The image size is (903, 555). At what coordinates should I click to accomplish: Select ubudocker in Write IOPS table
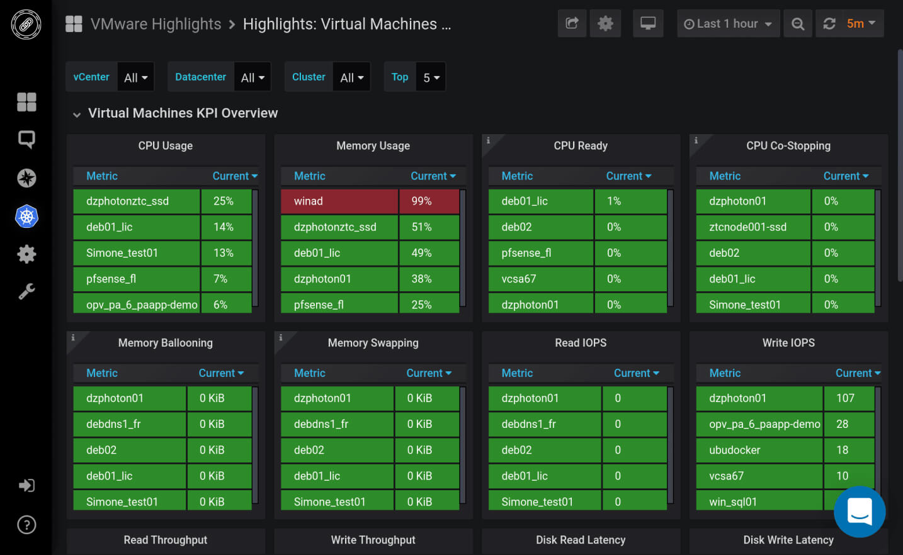click(x=734, y=450)
